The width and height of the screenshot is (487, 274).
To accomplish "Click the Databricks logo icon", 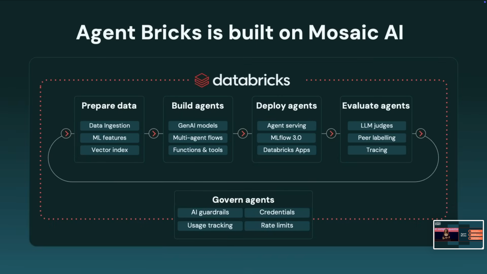I will (x=202, y=80).
